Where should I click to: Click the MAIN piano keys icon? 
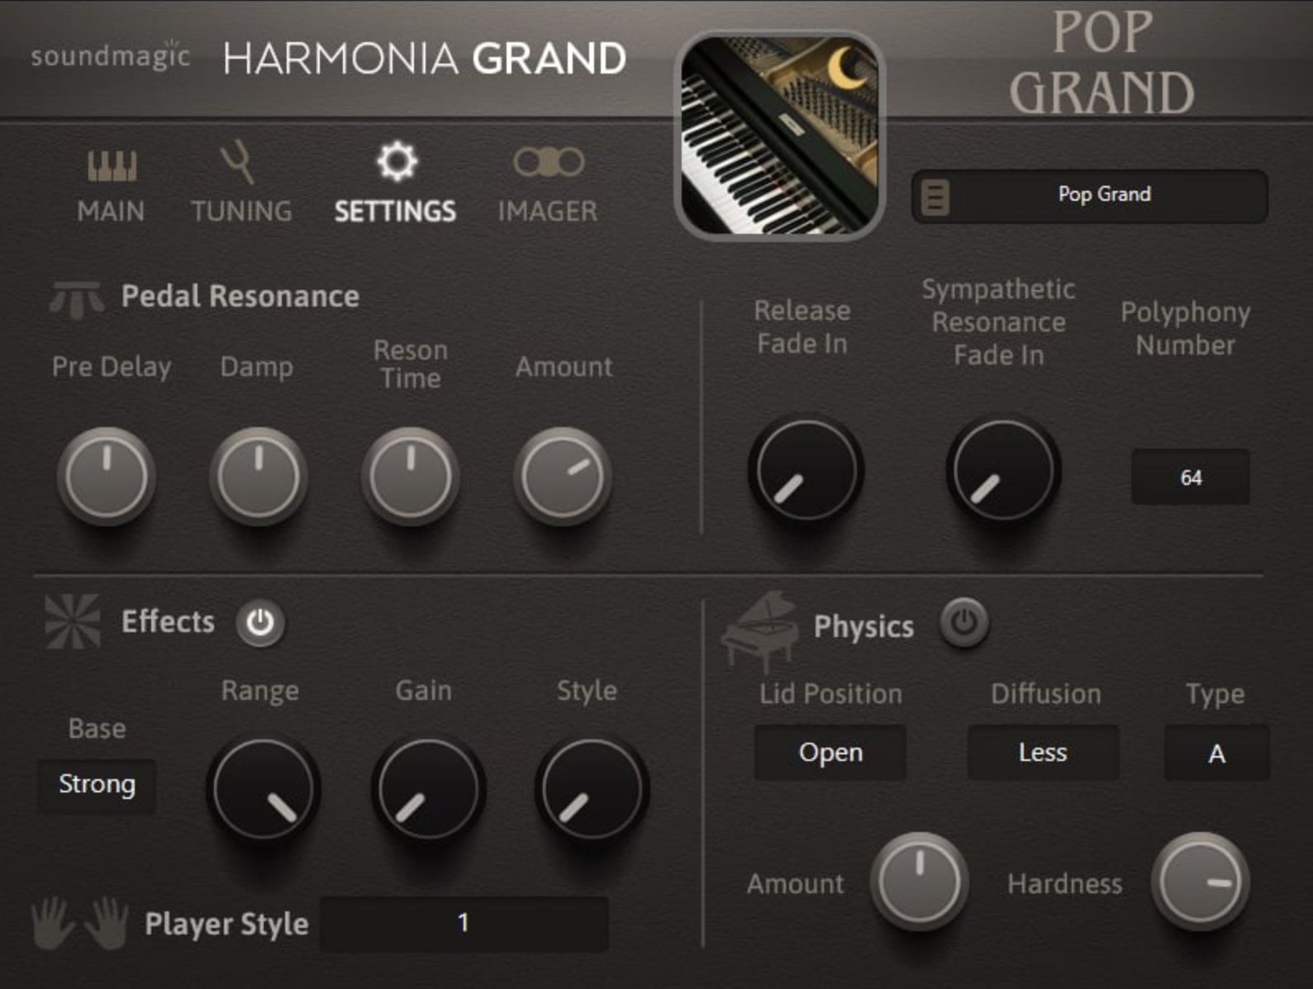112,166
